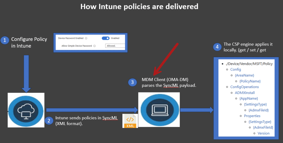The image size is (283, 143).
Task: Click the step 2 numbered circle
Action: [x=49, y=120]
